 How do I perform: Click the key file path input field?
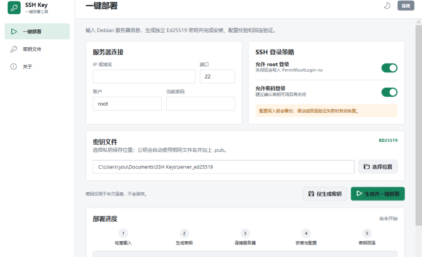(224, 167)
